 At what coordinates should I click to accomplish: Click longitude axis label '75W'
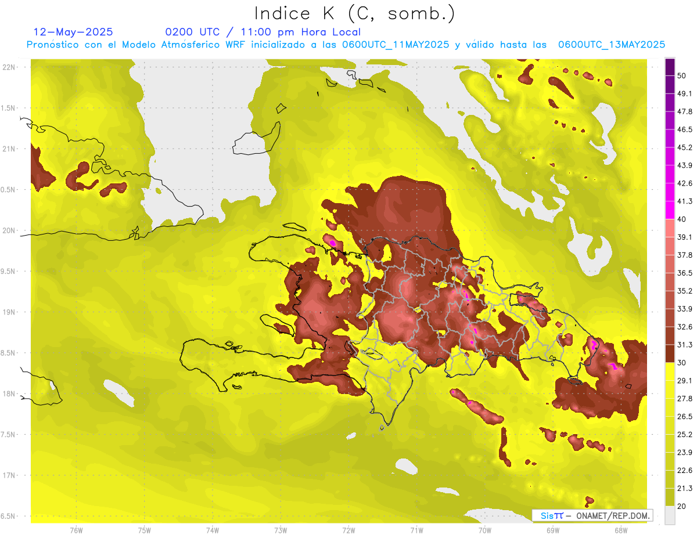coord(145,530)
